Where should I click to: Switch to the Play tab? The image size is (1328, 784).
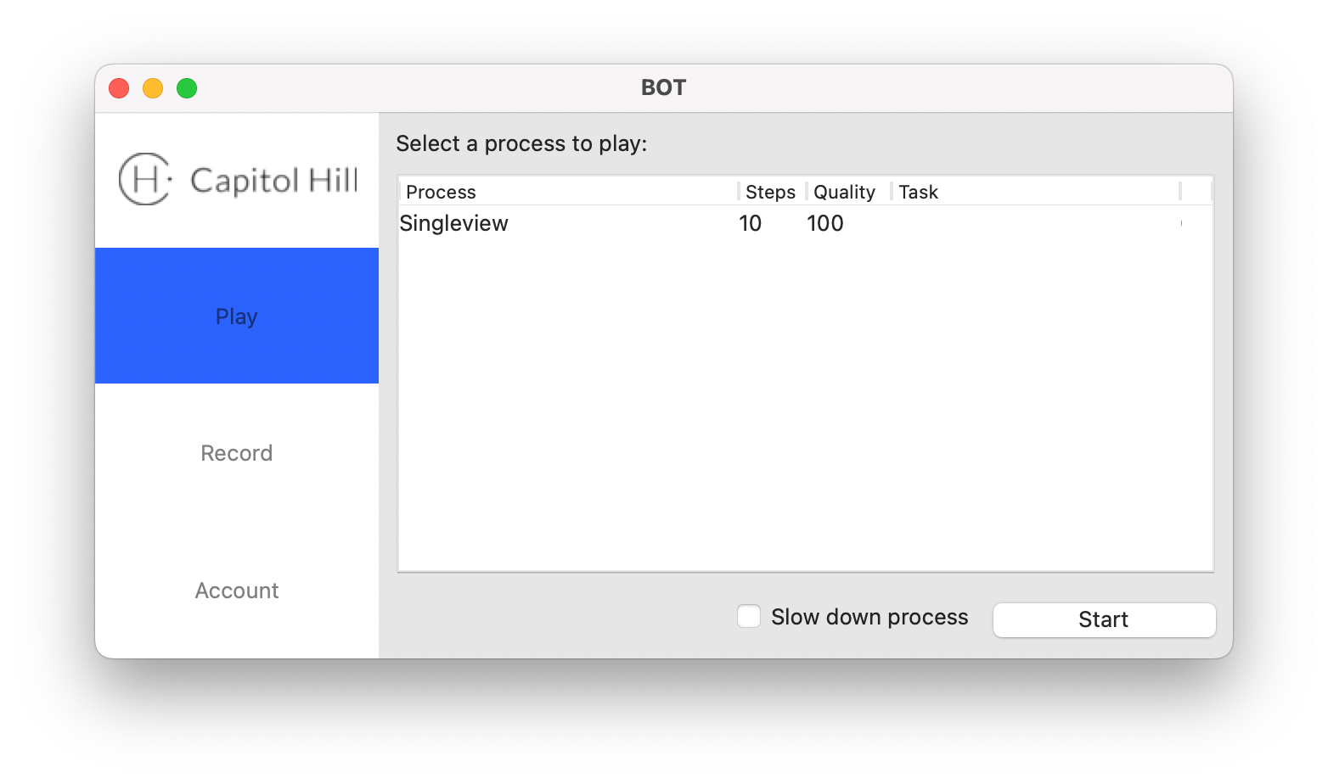tap(237, 316)
